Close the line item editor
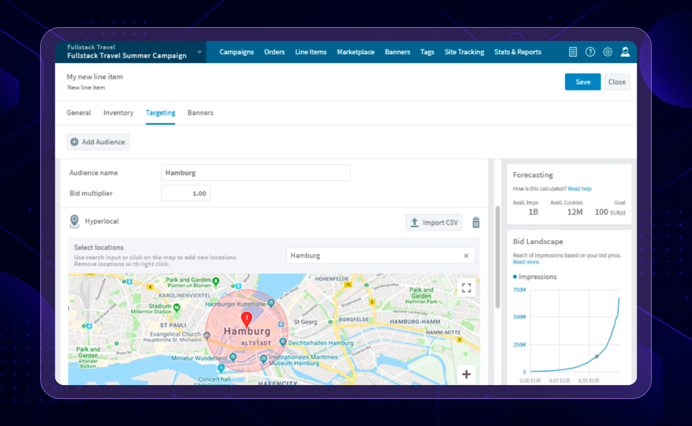This screenshot has height=426, width=692. click(617, 82)
